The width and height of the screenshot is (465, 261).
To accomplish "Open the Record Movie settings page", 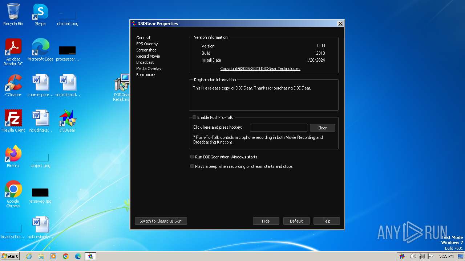I will coord(148,56).
